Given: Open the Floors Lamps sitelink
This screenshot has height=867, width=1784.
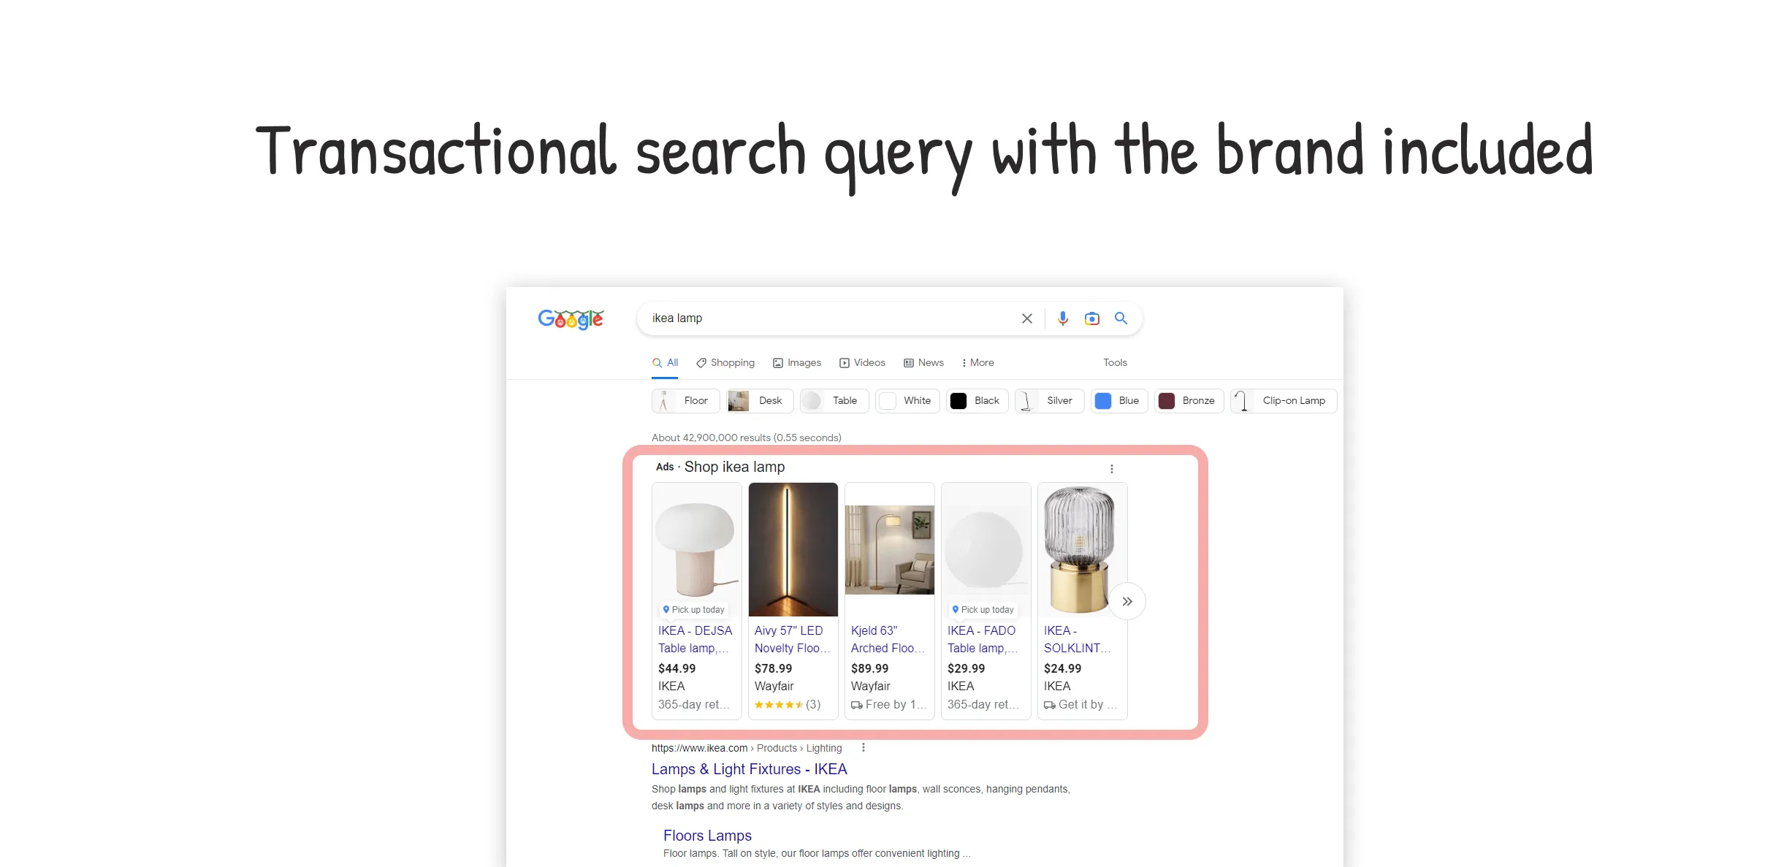Looking at the screenshot, I should tap(707, 836).
